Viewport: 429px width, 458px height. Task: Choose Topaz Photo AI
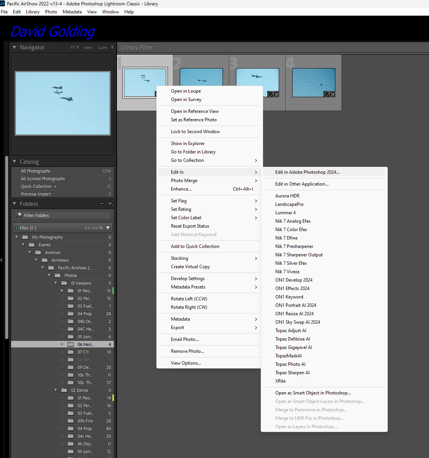(x=324, y=364)
